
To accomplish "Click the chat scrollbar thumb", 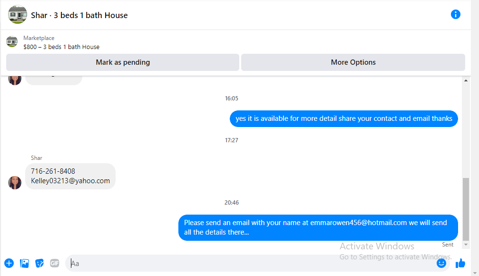I will tap(466, 209).
